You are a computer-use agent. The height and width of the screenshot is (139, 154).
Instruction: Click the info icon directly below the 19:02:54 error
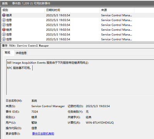point(4,35)
